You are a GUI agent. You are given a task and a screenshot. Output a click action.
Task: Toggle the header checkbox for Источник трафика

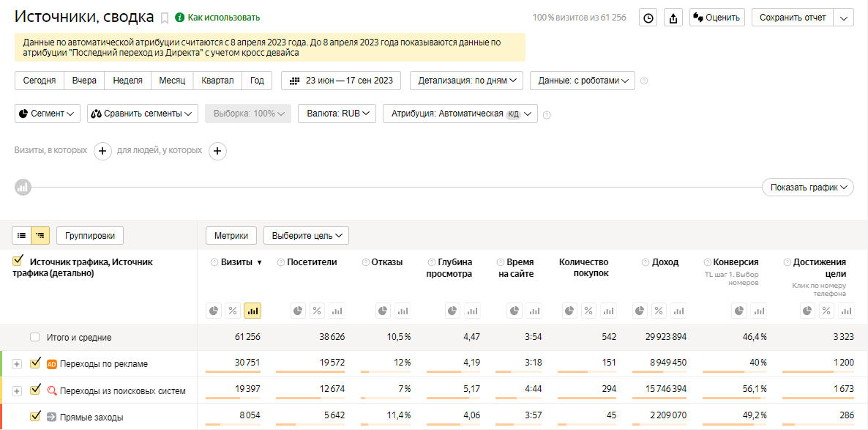[x=18, y=261]
